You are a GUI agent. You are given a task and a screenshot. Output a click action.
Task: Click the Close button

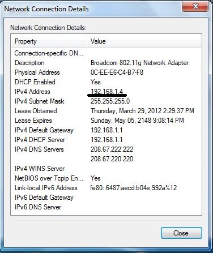[x=181, y=233]
